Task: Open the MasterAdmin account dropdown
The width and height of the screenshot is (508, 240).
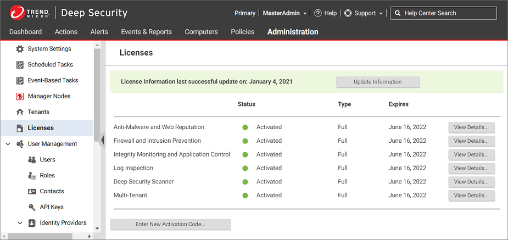Action: coord(284,13)
